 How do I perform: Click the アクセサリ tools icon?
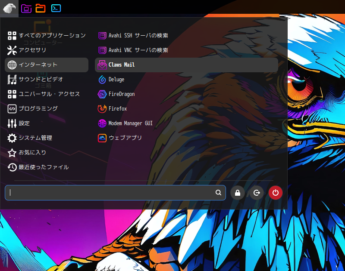pyautogui.click(x=12, y=50)
